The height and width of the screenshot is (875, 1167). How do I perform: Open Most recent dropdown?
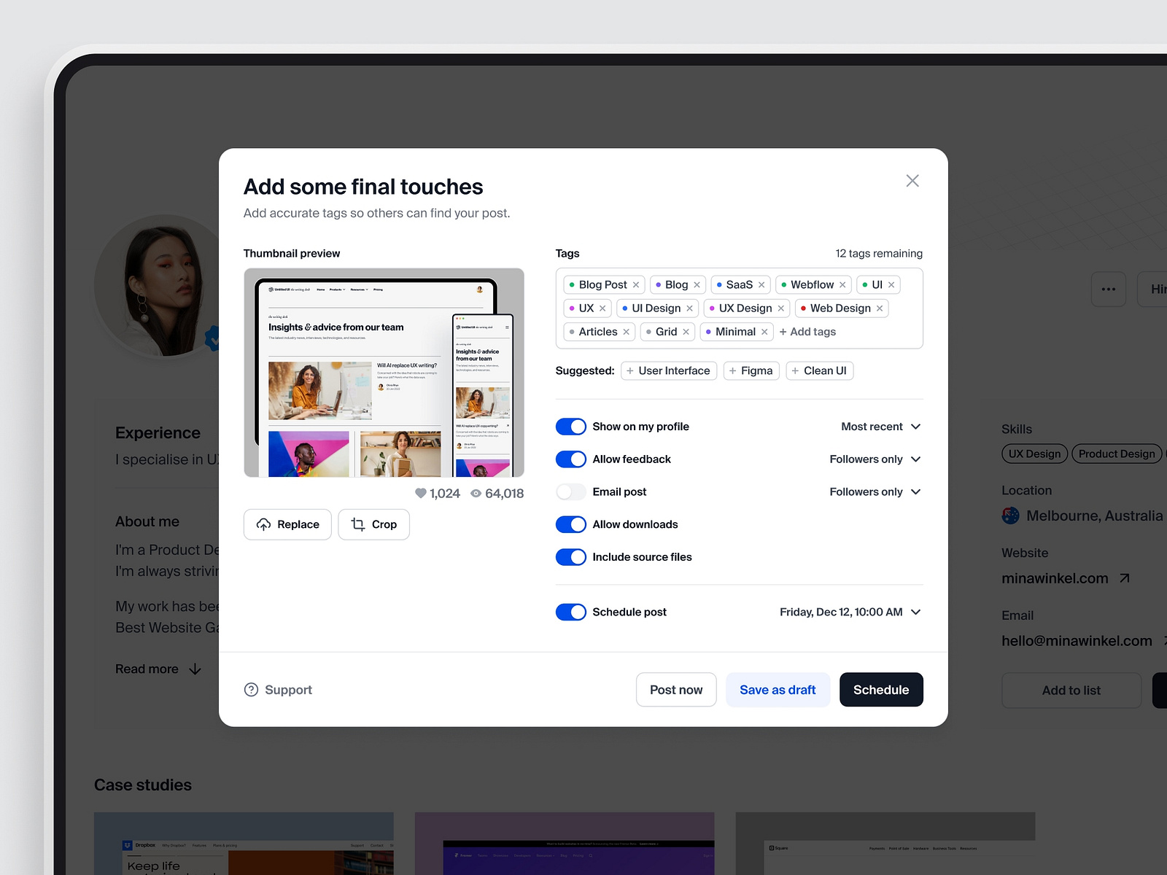881,427
